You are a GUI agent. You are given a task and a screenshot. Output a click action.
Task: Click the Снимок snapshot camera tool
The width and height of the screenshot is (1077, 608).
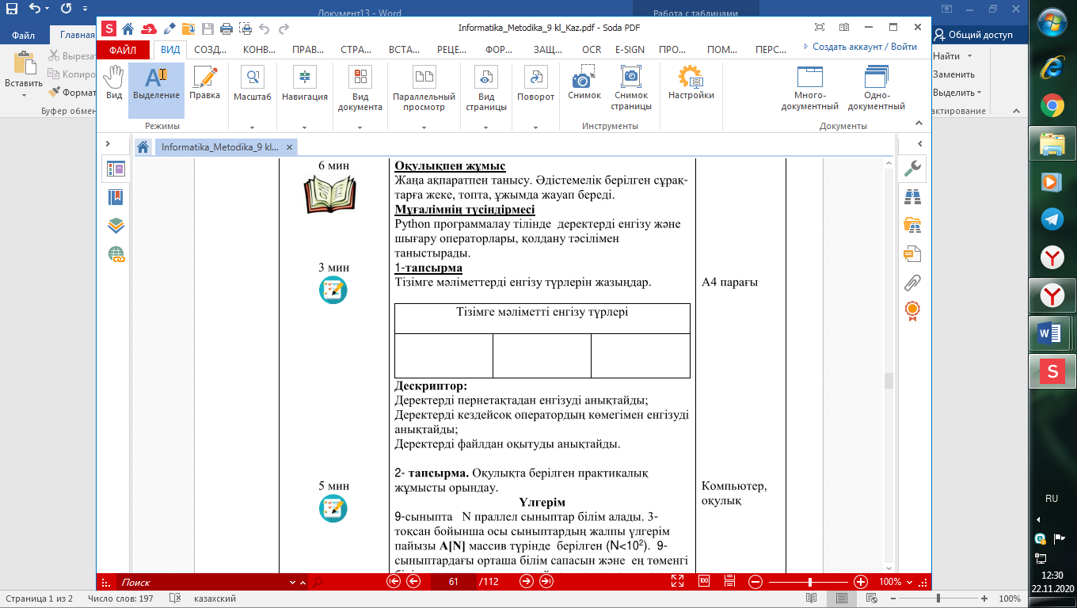[584, 82]
